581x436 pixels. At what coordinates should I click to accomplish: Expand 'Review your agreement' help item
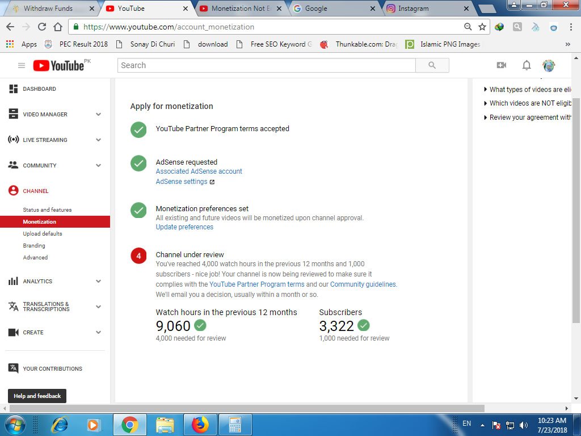(x=528, y=117)
